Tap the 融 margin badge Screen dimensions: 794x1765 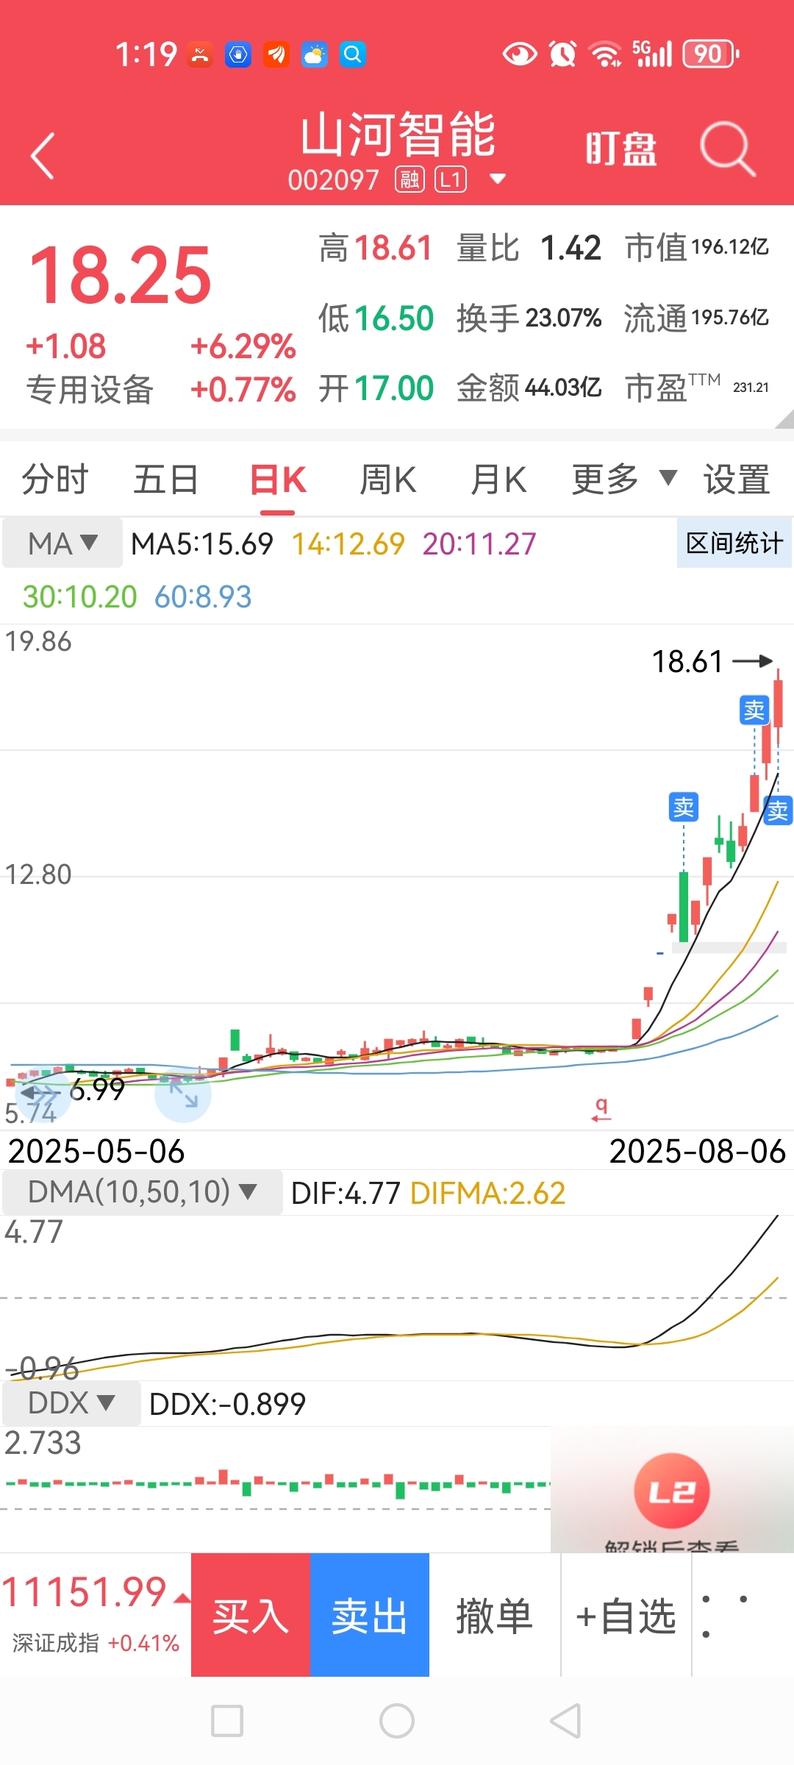click(x=409, y=179)
